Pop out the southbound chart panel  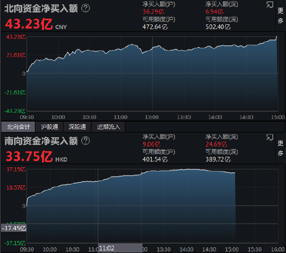pyautogui.click(x=269, y=137)
